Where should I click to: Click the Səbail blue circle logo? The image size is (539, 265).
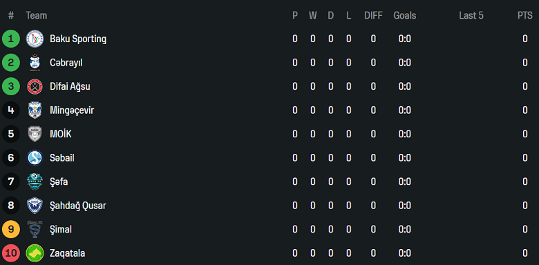tap(35, 158)
